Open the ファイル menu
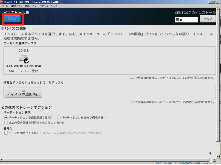Screen dimensions: 221x165 [4, 6]
